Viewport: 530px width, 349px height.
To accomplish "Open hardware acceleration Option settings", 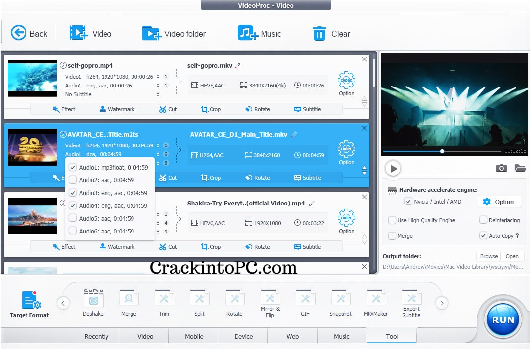I will pyautogui.click(x=499, y=202).
